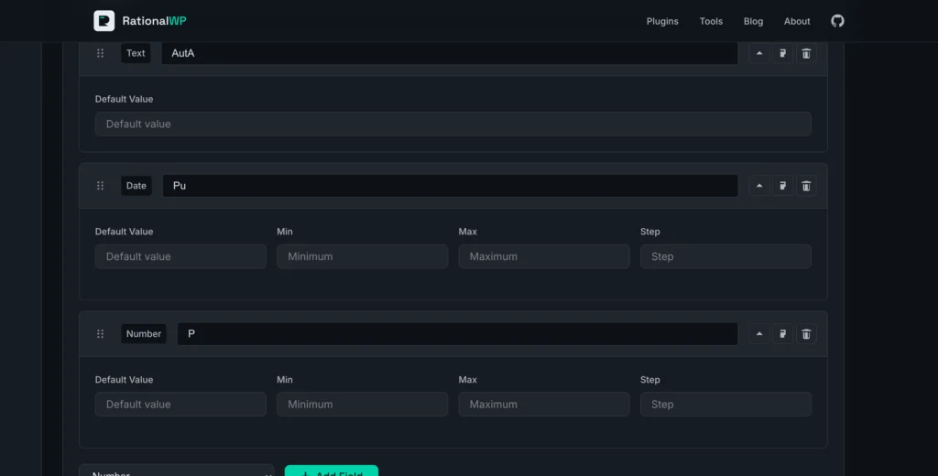This screenshot has width=938, height=476.
Task: Focus Default Value input of P number field
Action: pos(180,405)
